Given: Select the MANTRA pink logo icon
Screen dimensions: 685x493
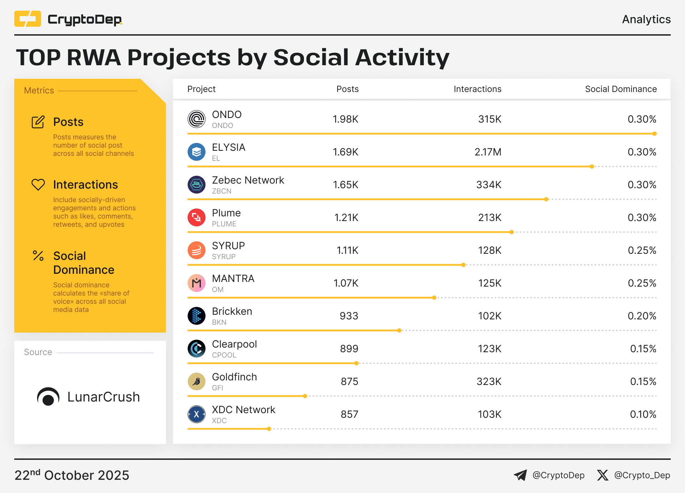Looking at the screenshot, I should point(197,283).
